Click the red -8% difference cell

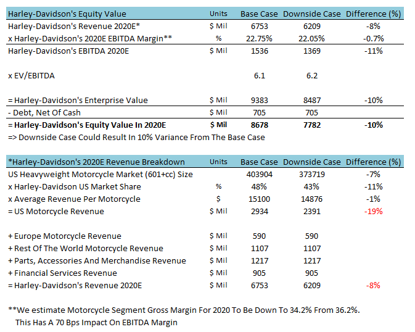tap(373, 285)
